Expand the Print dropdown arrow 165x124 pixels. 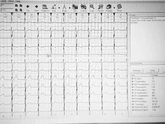point(114,8)
